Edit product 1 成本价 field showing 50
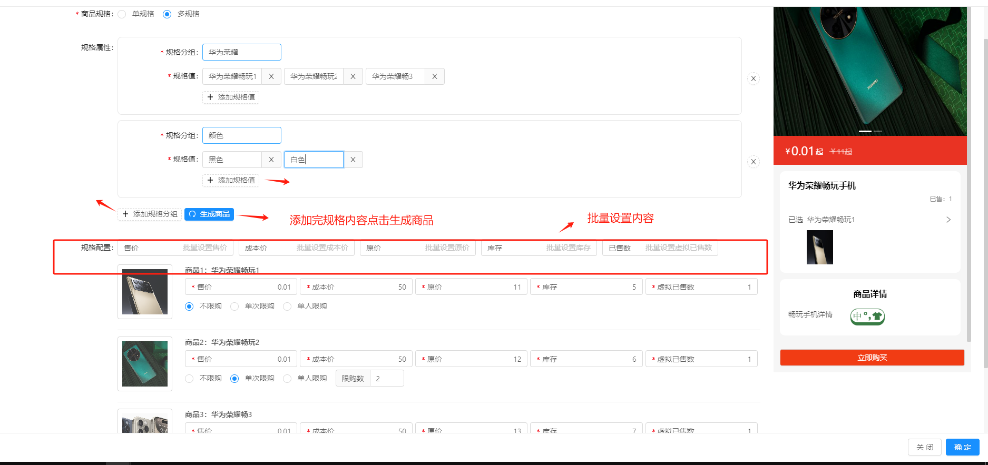 [356, 287]
